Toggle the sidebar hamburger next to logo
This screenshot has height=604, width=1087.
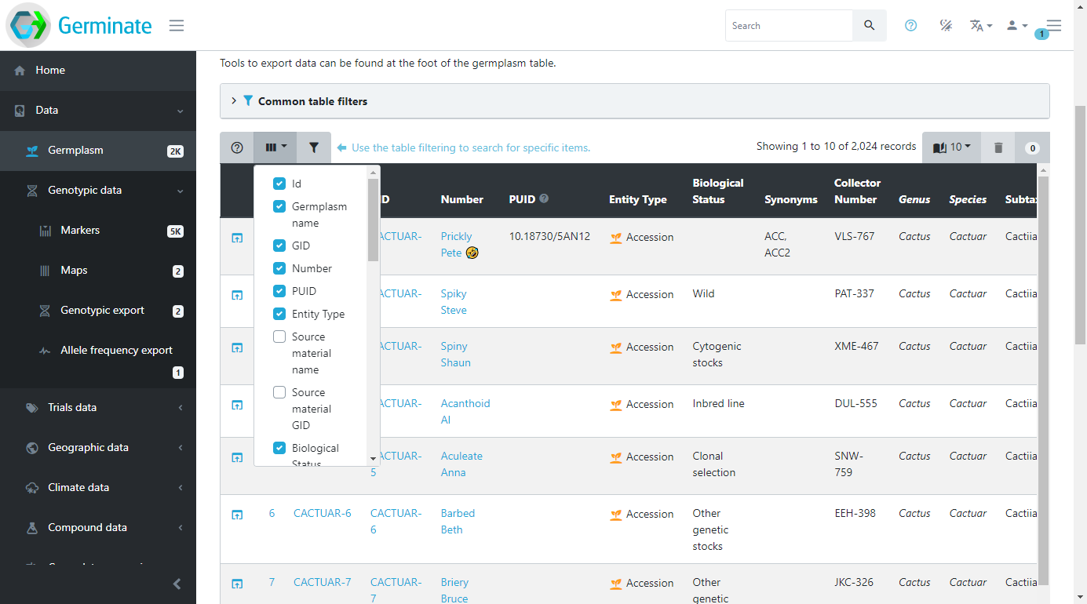177,26
